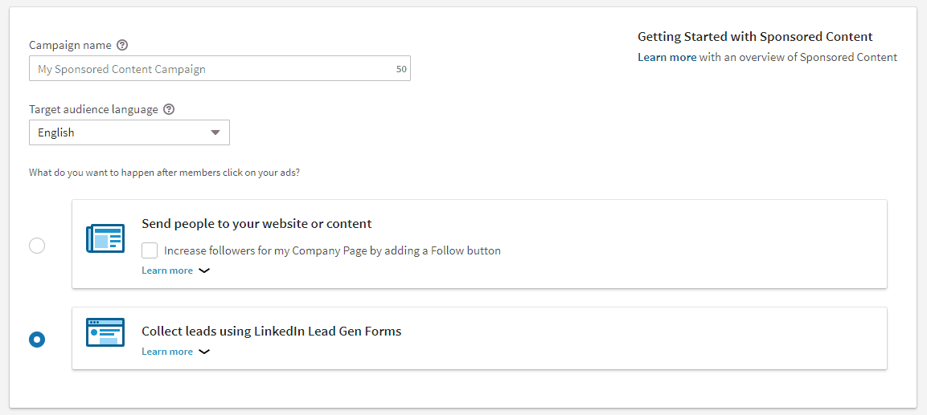Image resolution: width=927 pixels, height=415 pixels.
Task: Click the 'Increase followers for my Company Page' label
Action: coord(332,250)
